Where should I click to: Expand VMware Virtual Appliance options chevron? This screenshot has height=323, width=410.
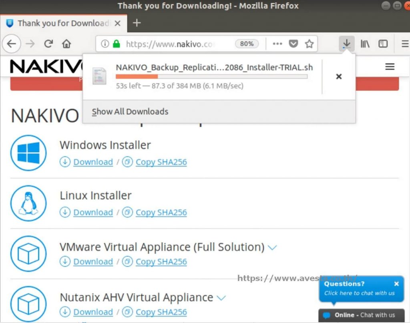click(x=272, y=247)
